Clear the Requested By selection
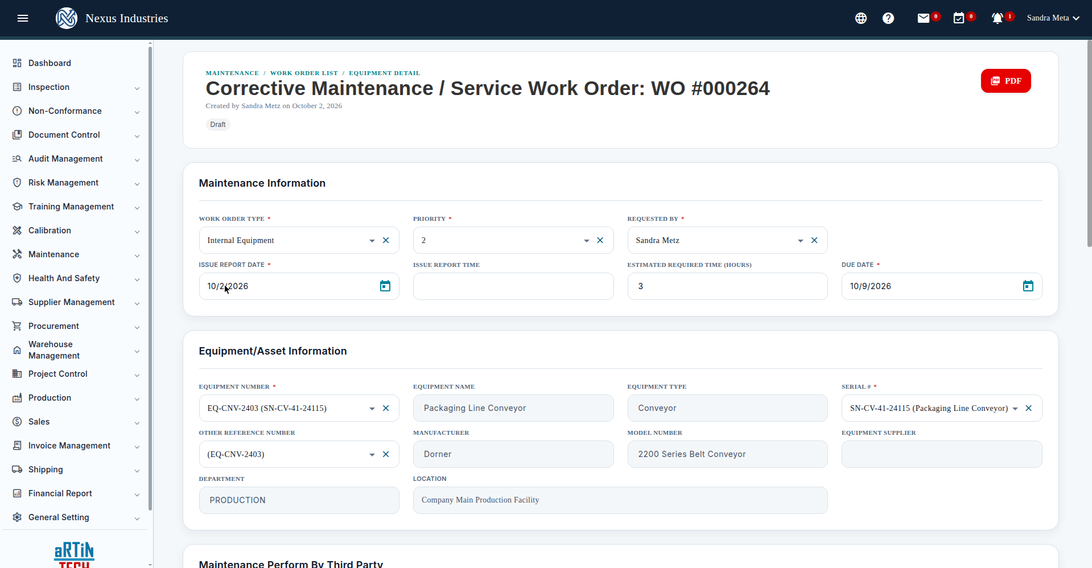 click(x=814, y=240)
